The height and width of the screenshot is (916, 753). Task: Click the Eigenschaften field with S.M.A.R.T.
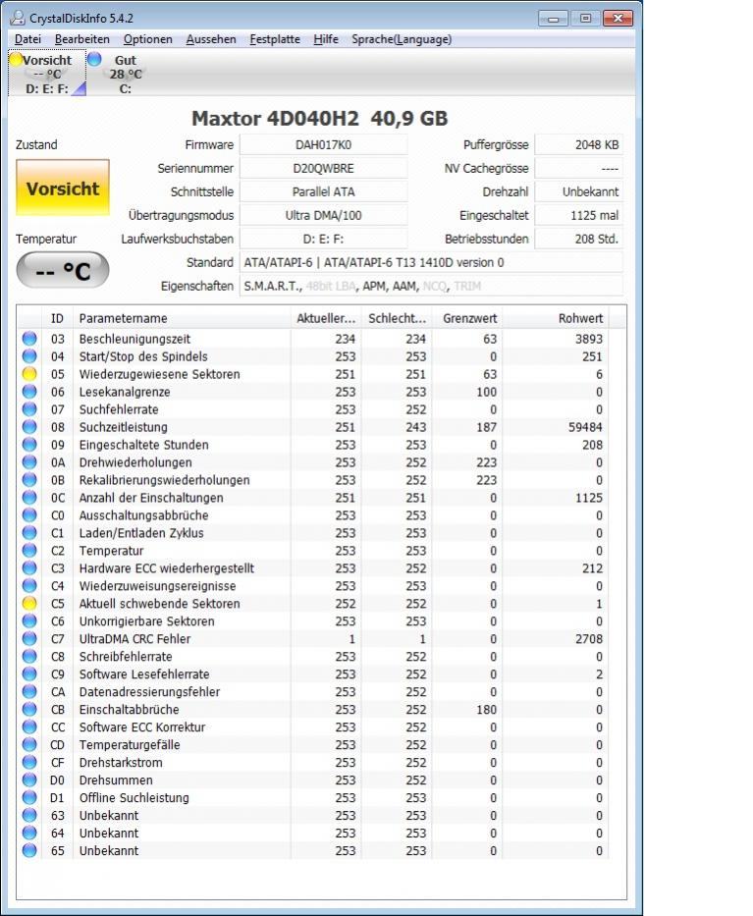[432, 286]
